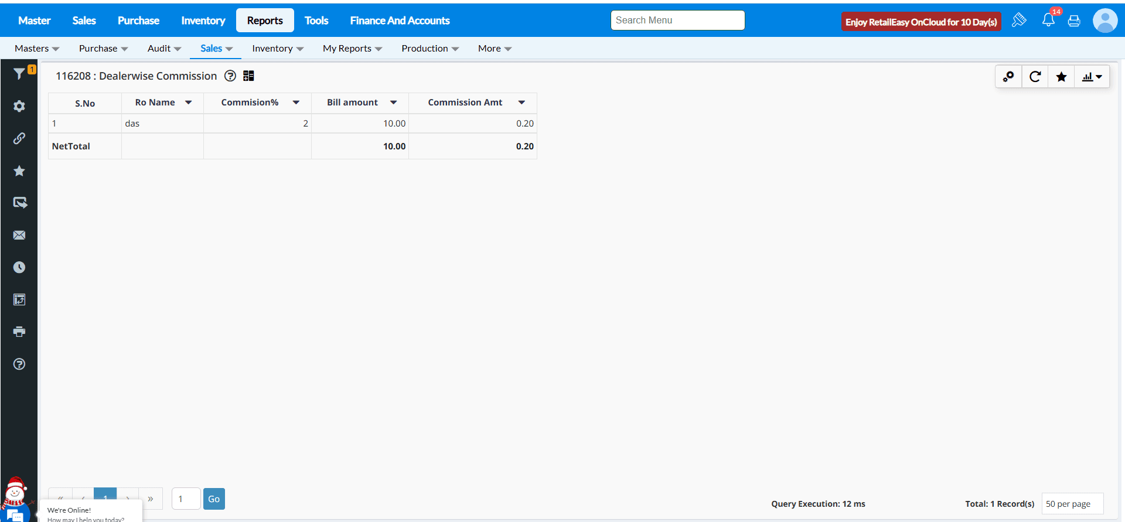This screenshot has width=1125, height=522.
Task: Click the NetTotal row label
Action: pyautogui.click(x=71, y=146)
